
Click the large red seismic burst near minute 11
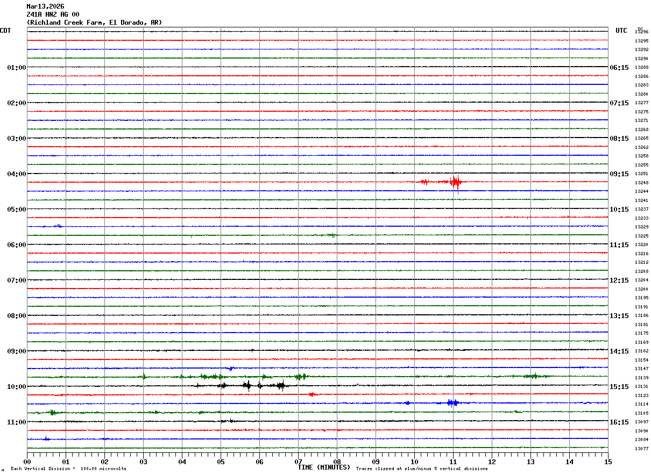(455, 182)
